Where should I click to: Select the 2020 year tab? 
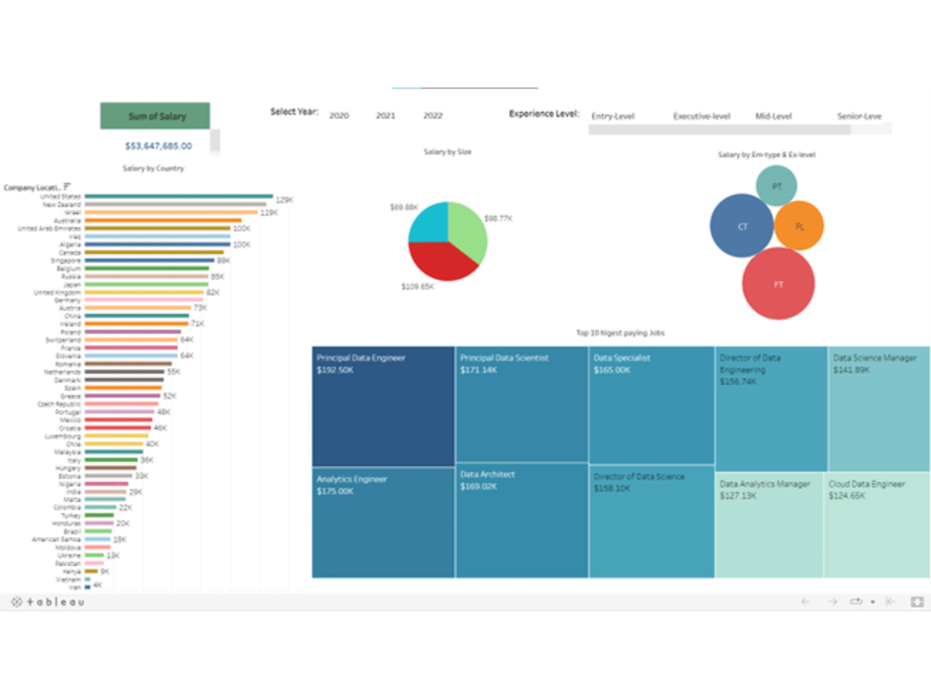340,115
